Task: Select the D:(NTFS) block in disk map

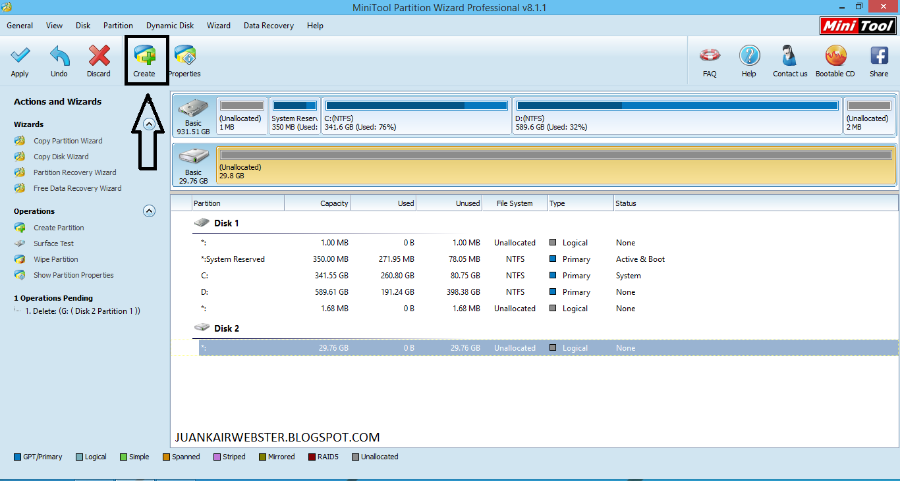Action: click(x=677, y=116)
